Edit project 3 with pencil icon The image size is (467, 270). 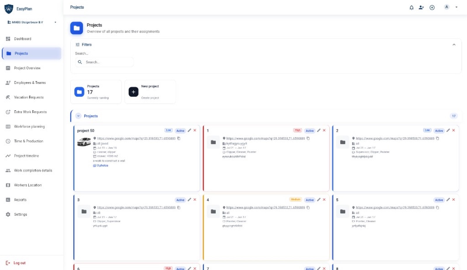tap(189, 200)
